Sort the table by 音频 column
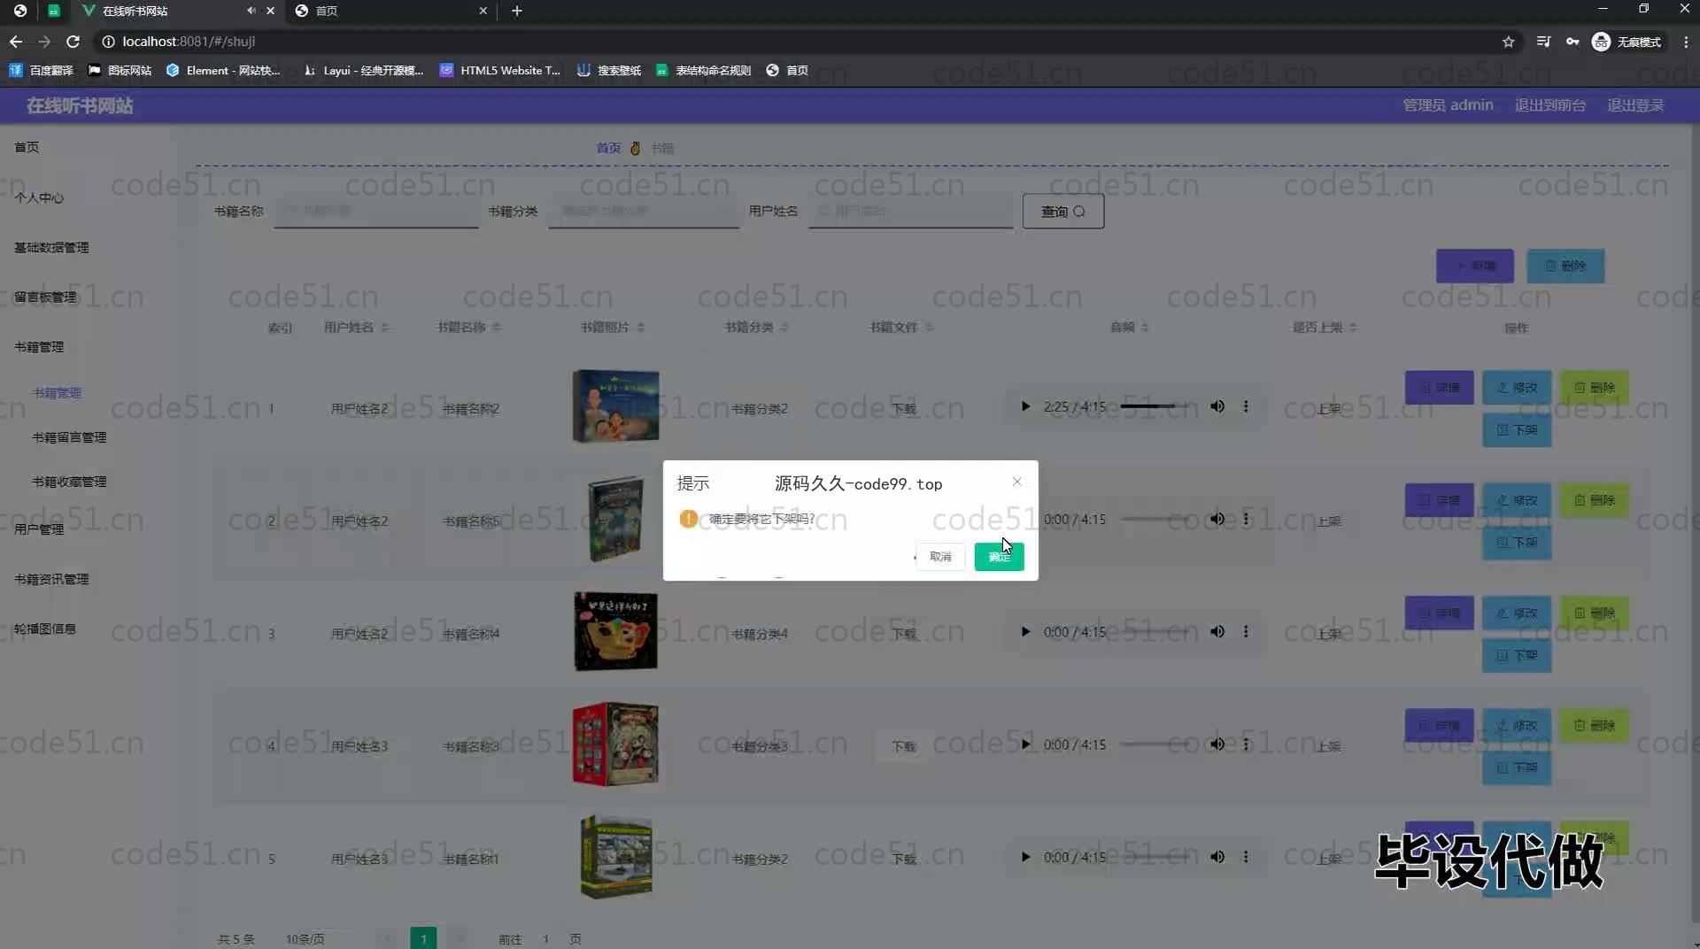The height and width of the screenshot is (949, 1700). pos(1145,328)
